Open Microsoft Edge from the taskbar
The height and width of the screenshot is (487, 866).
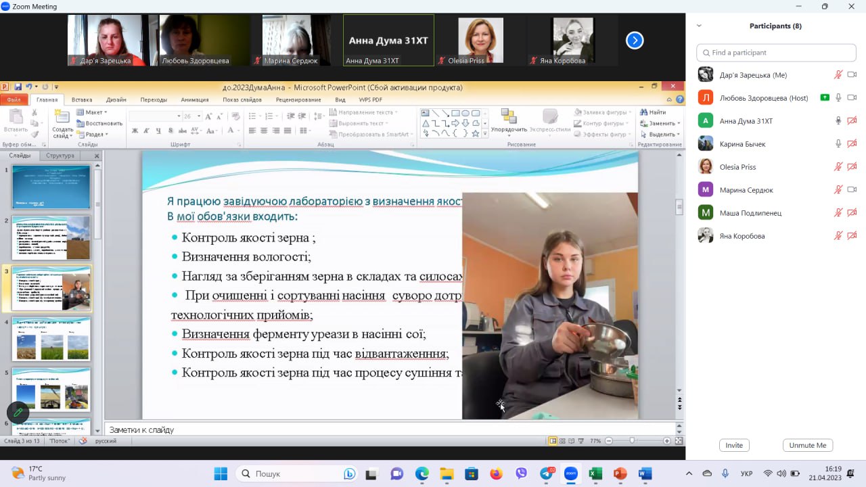click(x=421, y=473)
